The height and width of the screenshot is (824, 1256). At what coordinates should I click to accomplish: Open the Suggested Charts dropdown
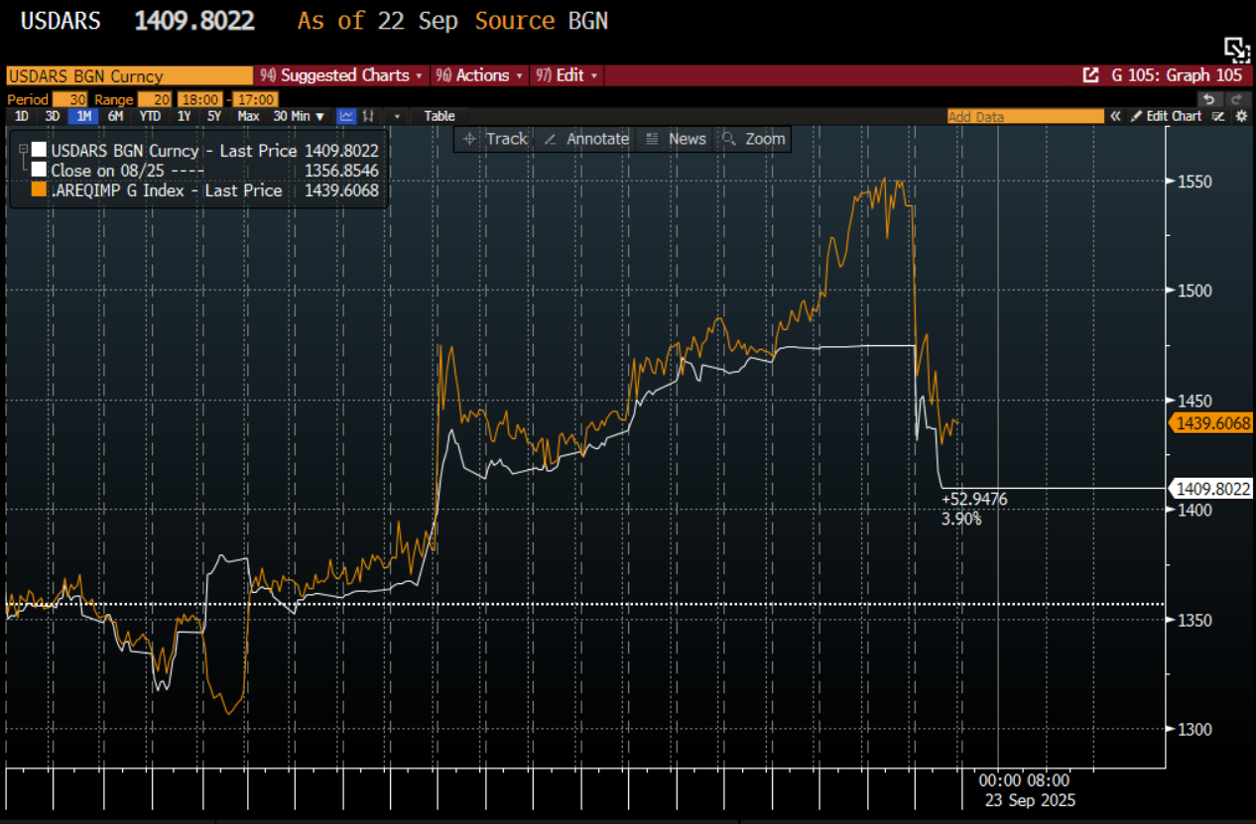click(342, 75)
